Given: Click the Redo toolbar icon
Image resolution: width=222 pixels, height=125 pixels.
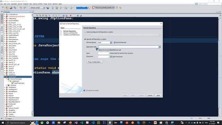Looking at the screenshot, I should click(x=25, y=8).
